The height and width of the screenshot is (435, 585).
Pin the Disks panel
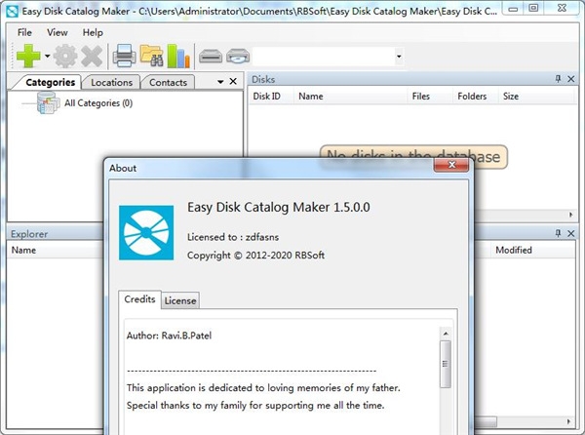tap(558, 79)
